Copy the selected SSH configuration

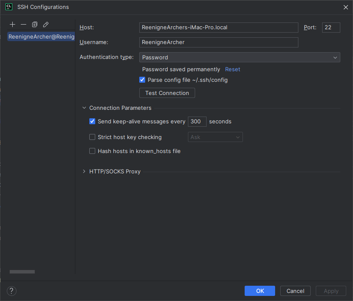(34, 24)
